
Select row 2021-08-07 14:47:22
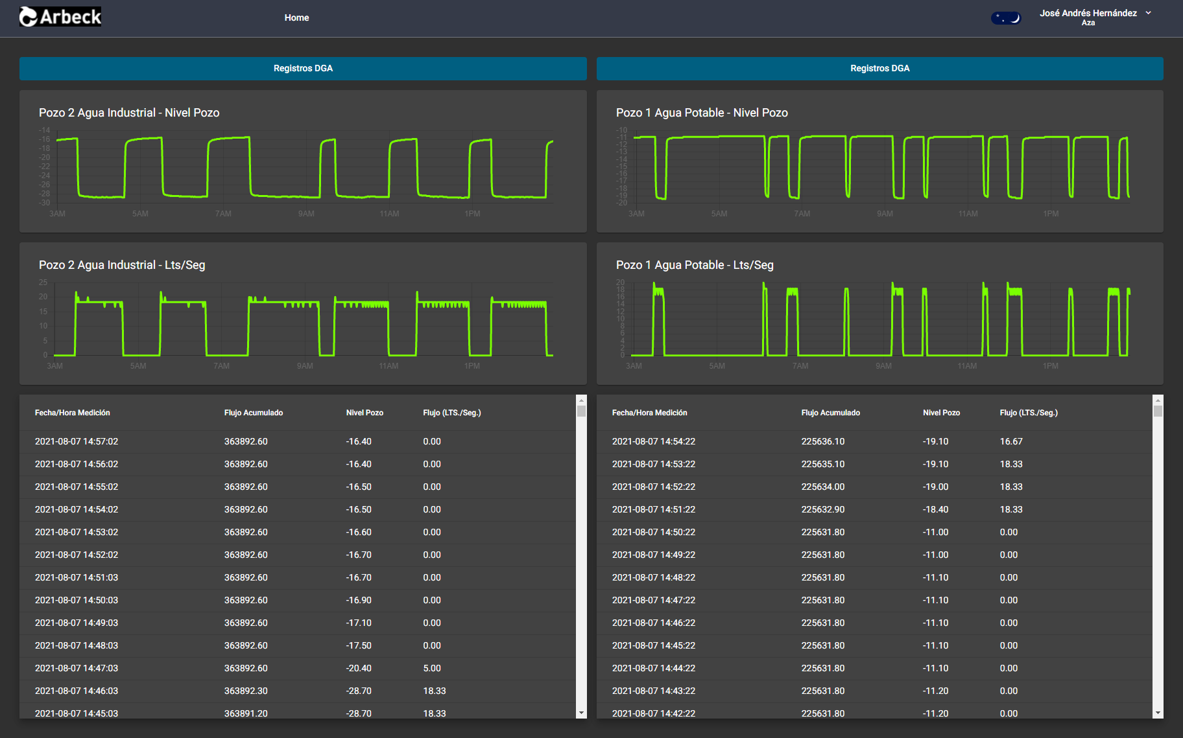tap(874, 600)
